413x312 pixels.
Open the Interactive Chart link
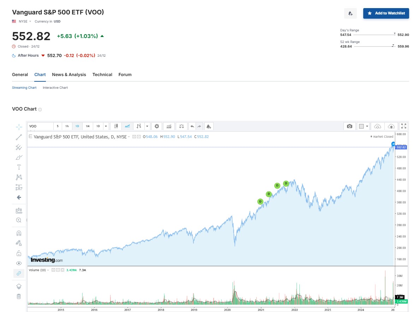[x=55, y=88]
